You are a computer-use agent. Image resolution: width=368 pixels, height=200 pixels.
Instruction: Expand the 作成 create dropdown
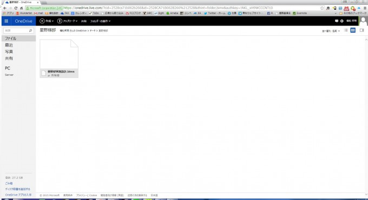point(47,21)
